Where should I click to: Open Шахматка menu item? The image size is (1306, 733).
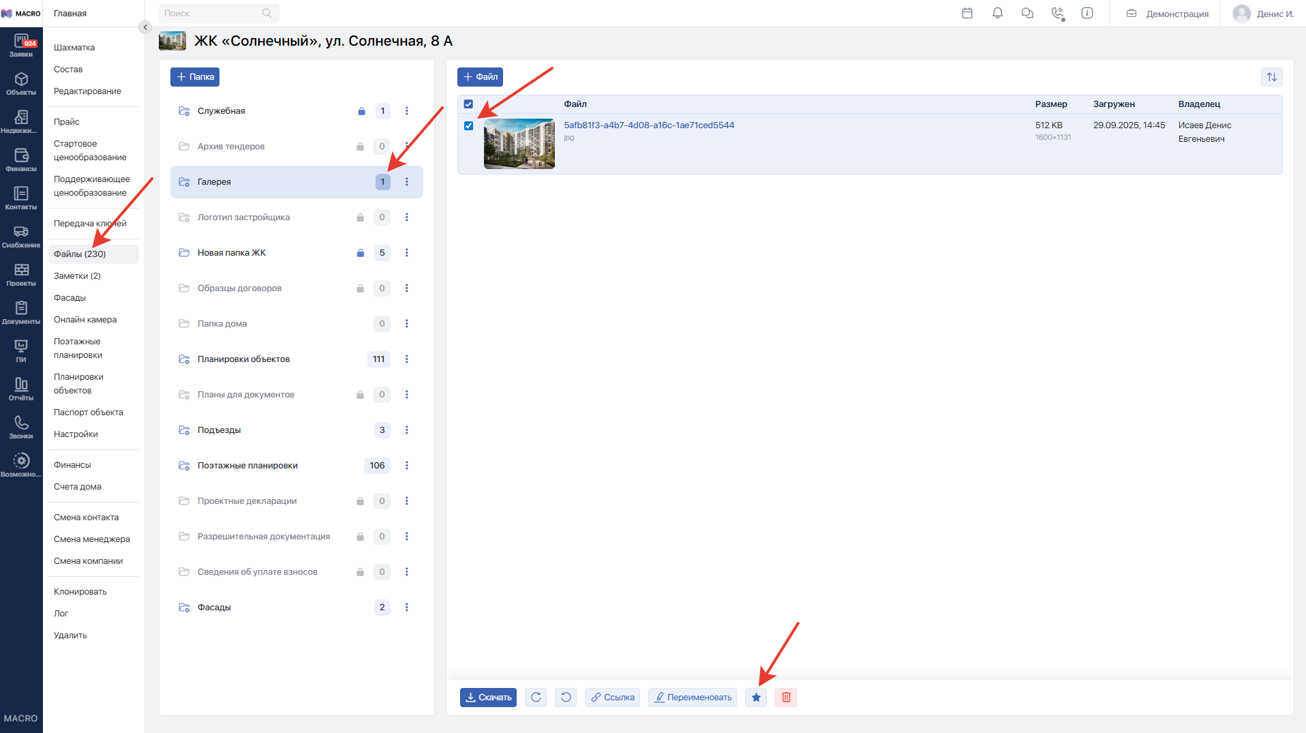pos(74,48)
